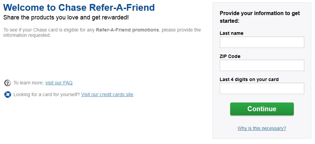
Task: Open the 'Why is this necessary?' link
Action: pyautogui.click(x=262, y=128)
